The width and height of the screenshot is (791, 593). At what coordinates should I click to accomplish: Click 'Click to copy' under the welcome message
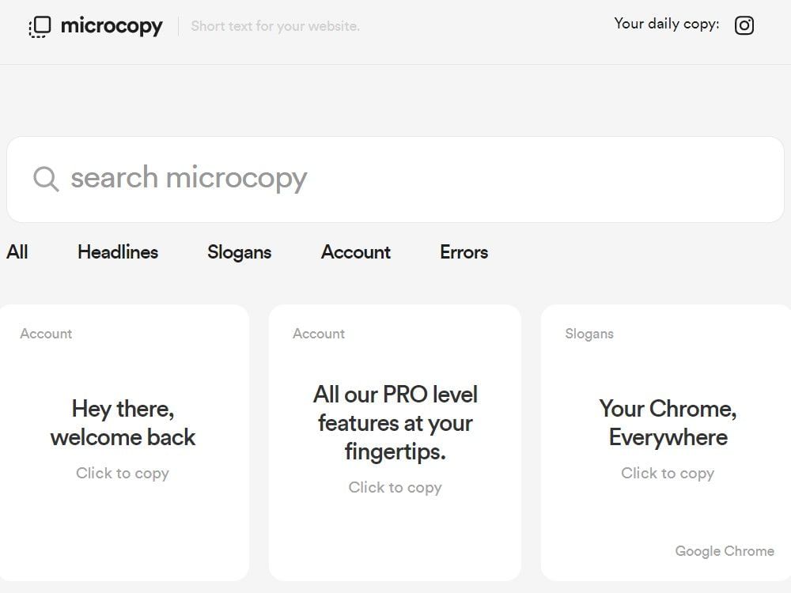(123, 473)
